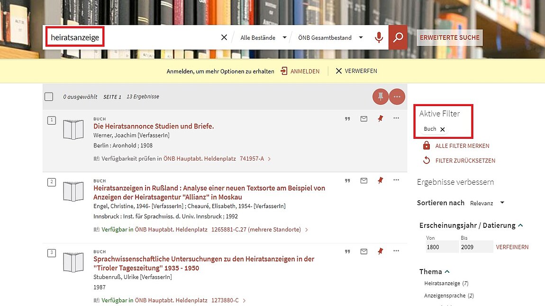The width and height of the screenshot is (545, 306).
Task: Click 'Alle Filter merken'
Action: click(x=462, y=146)
